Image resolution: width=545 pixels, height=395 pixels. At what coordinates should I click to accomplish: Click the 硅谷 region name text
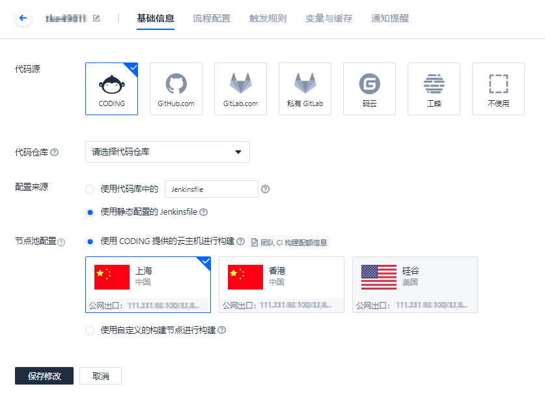point(410,271)
